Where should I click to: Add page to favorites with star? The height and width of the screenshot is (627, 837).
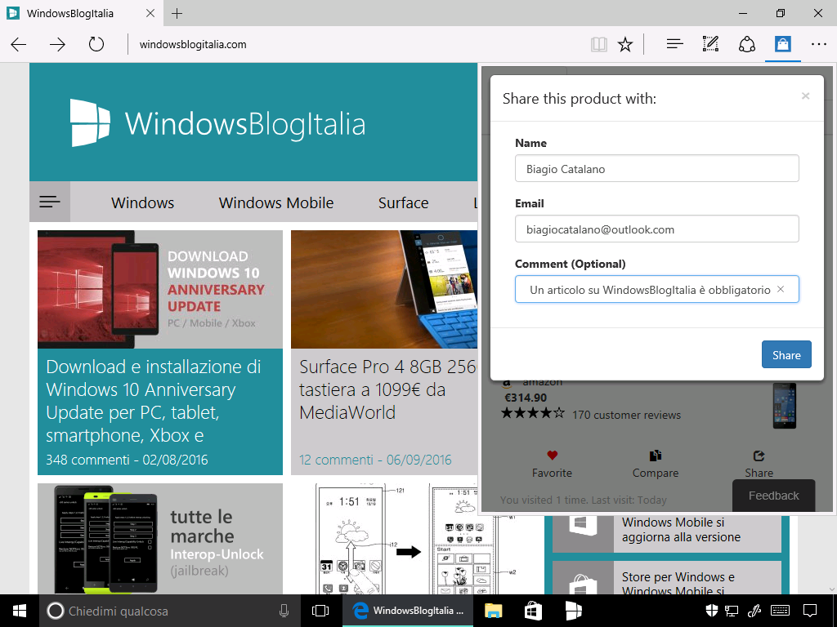pyautogui.click(x=625, y=44)
